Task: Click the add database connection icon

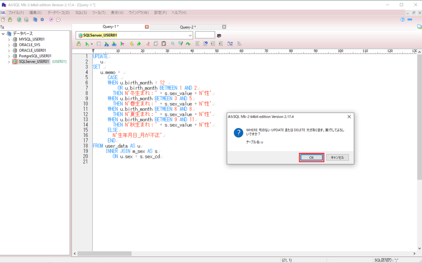Action: coord(19,20)
